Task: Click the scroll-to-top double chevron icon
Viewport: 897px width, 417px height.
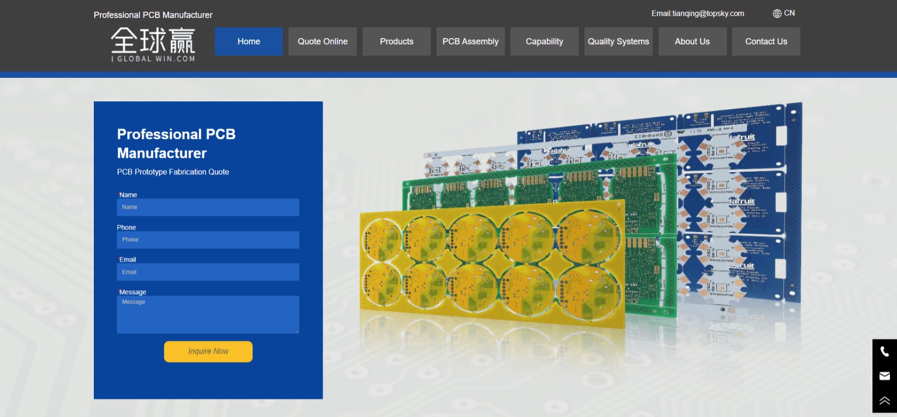Action: [x=884, y=400]
